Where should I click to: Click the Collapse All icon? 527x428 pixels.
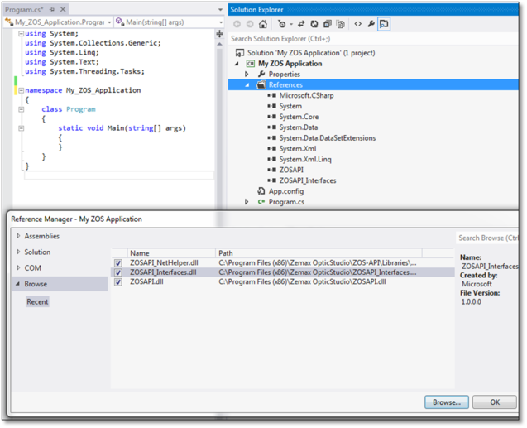point(328,24)
